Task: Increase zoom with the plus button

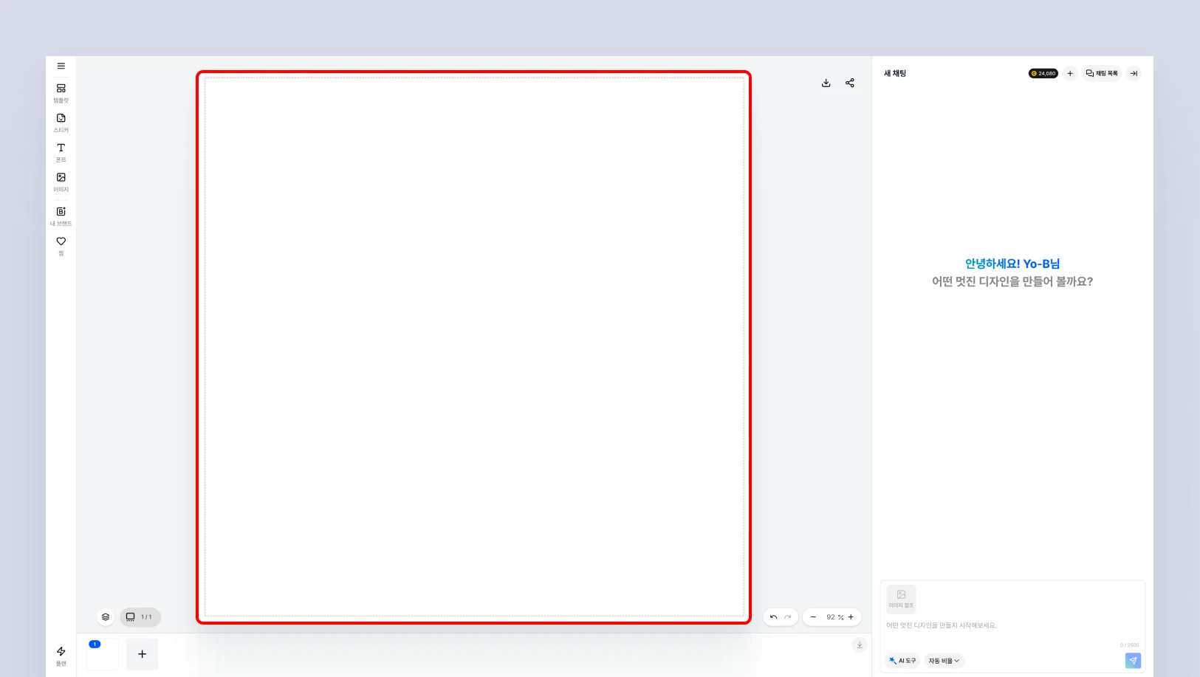Action: point(851,617)
